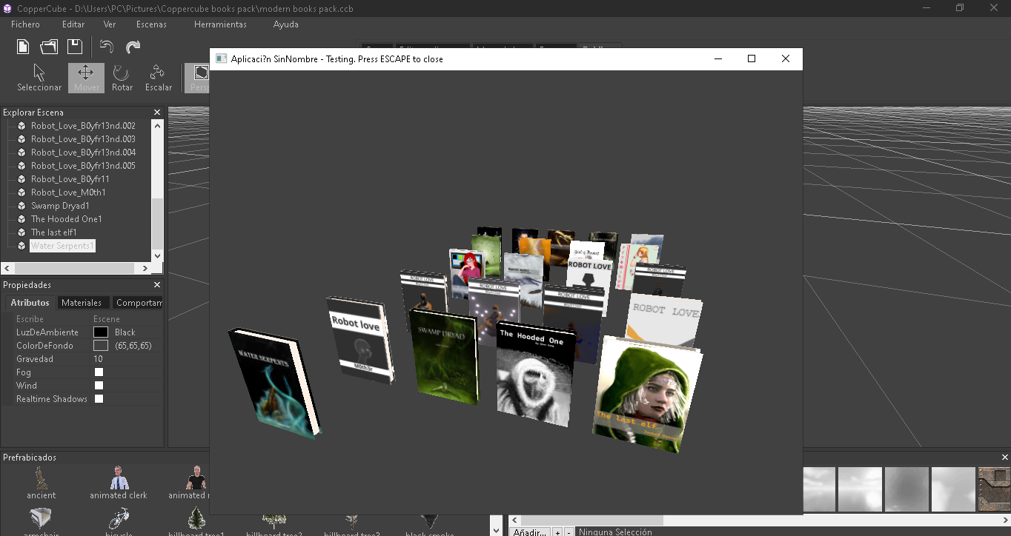Open the Herramientas menu
Screen dimensions: 1011x536
click(x=220, y=24)
